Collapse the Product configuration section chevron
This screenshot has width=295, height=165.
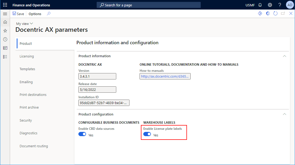(x=284, y=114)
